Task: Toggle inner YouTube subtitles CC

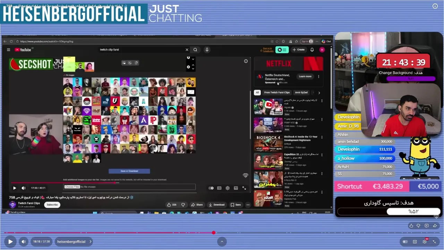Action: 219,188
